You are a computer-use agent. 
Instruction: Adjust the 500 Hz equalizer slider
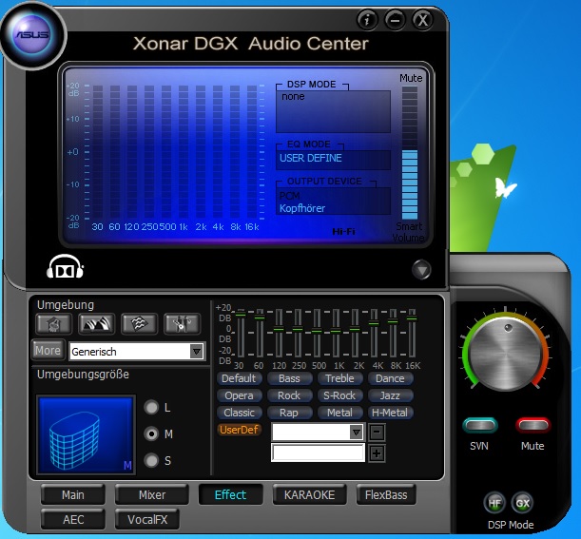(317, 333)
